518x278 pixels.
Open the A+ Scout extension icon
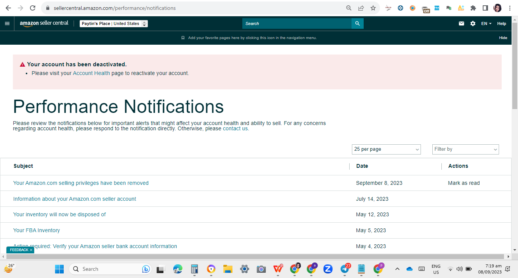tap(461, 8)
